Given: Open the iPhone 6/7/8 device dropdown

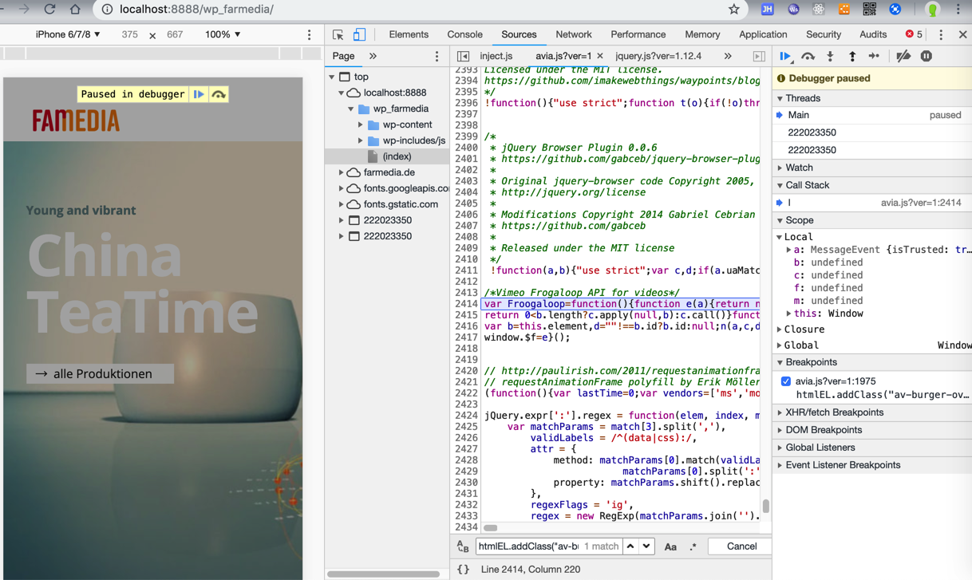Looking at the screenshot, I should [68, 35].
